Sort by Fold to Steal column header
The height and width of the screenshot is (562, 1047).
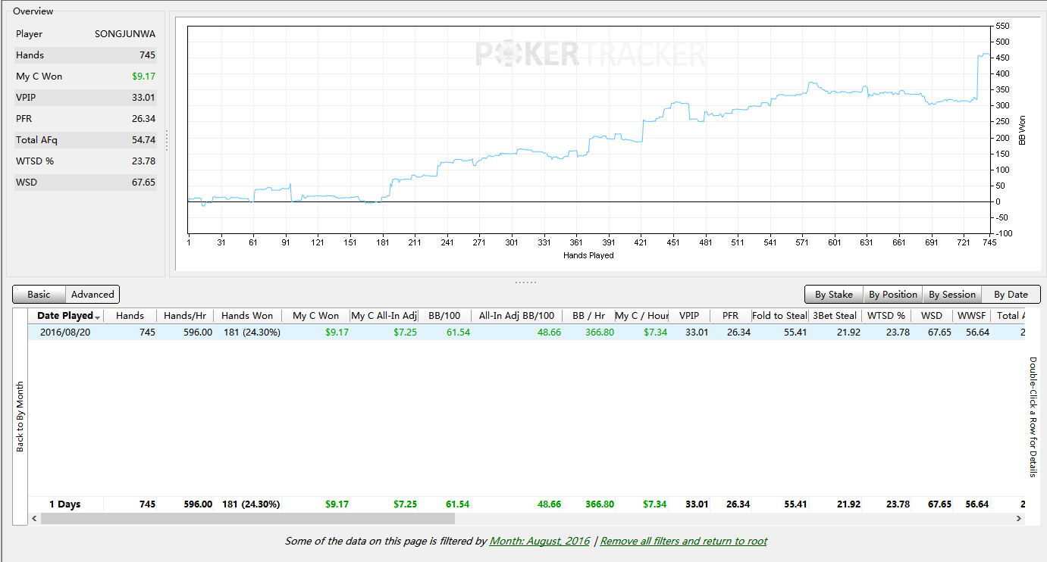click(x=779, y=316)
